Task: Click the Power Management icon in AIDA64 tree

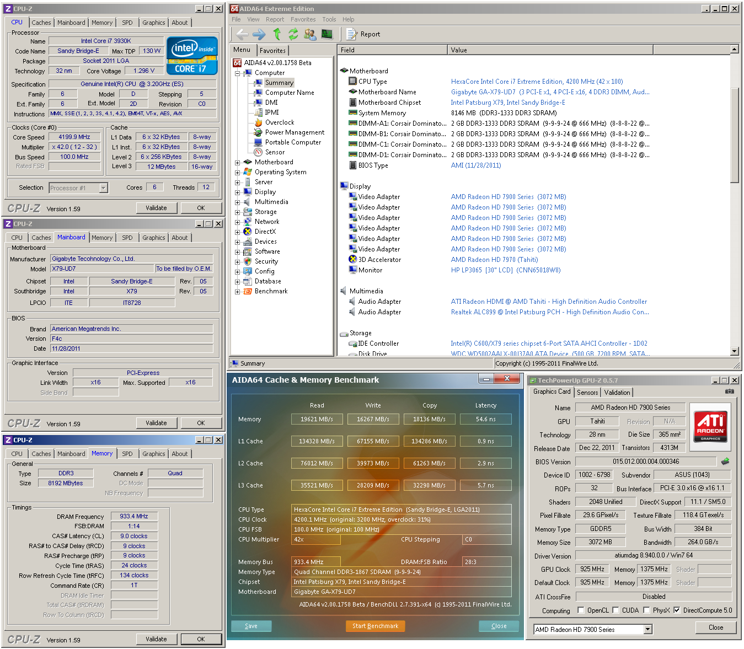Action: pos(258,132)
